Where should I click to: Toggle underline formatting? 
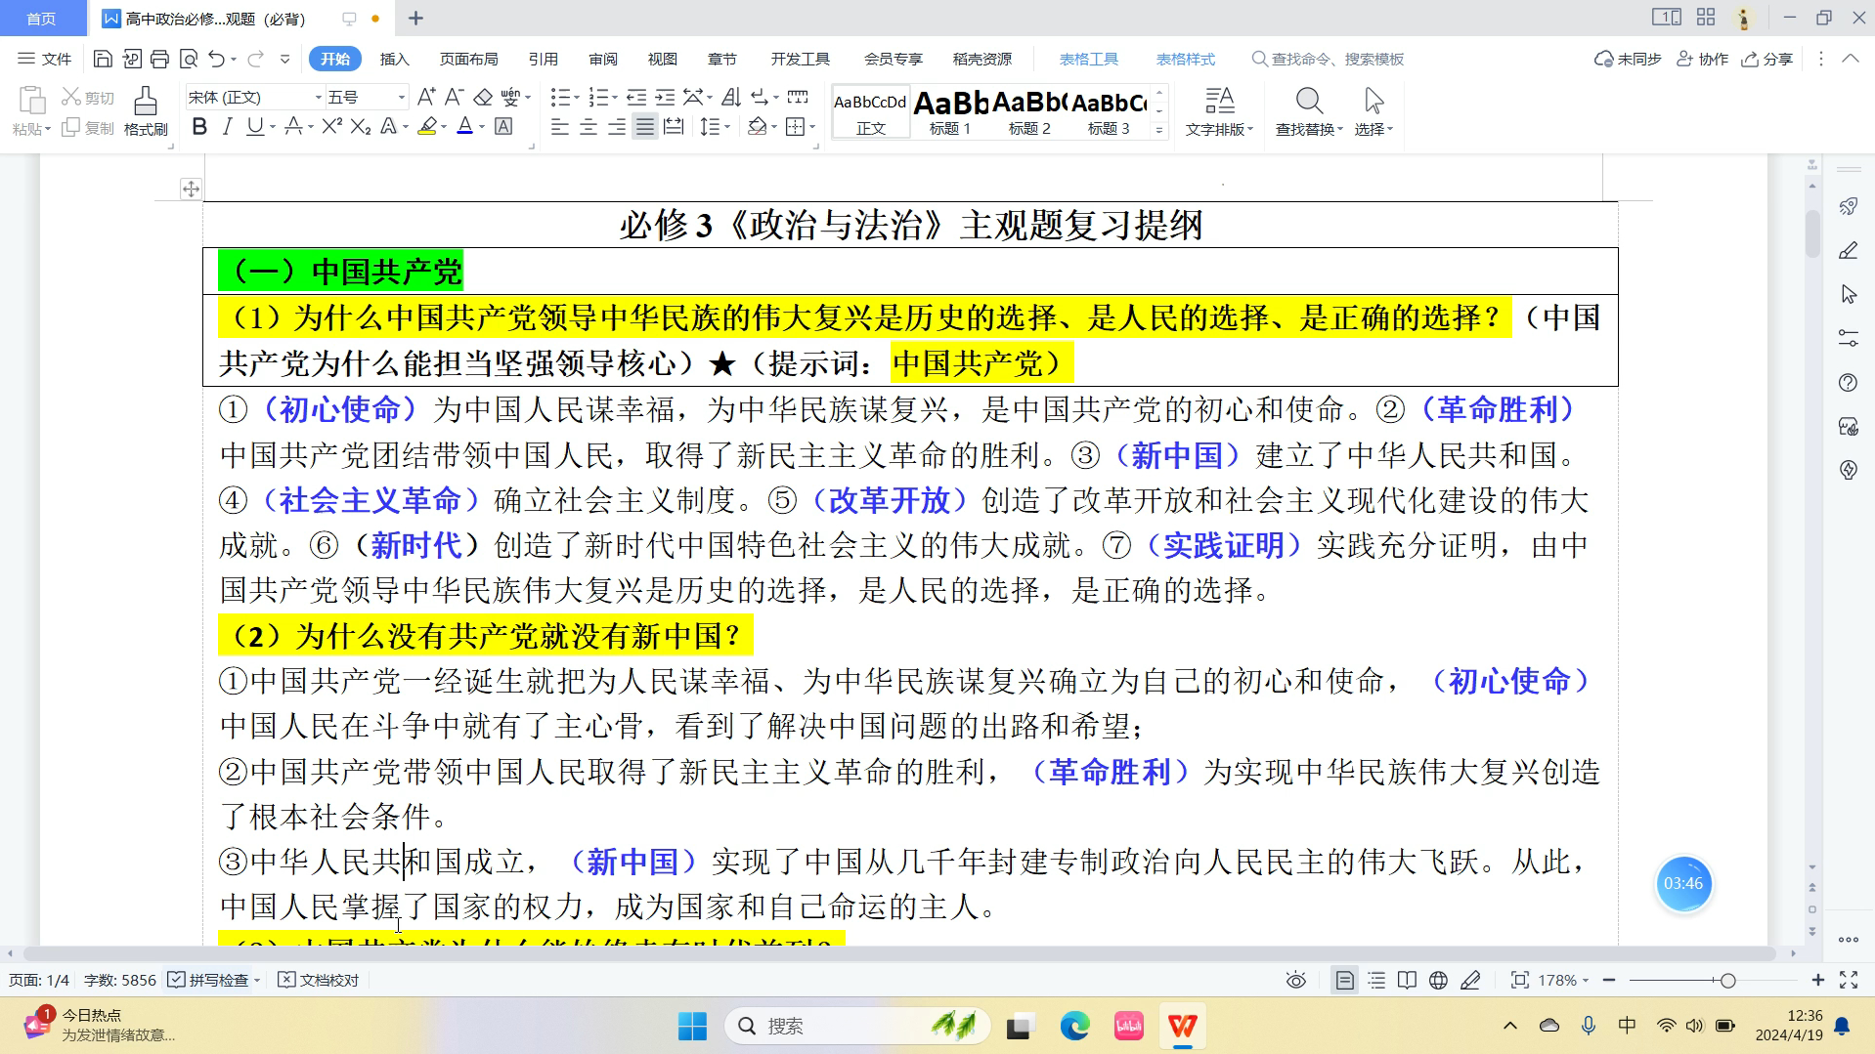pyautogui.click(x=255, y=127)
